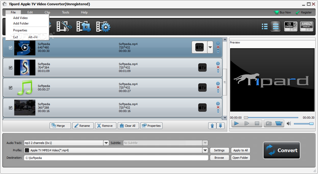Click the Convert button

[x=282, y=150]
